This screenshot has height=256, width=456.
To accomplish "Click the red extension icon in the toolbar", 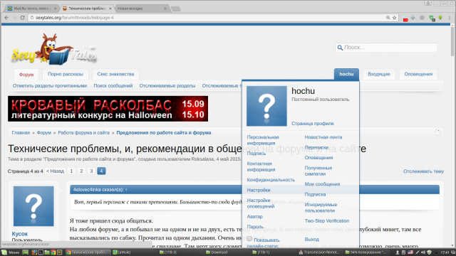I will point(405,18).
